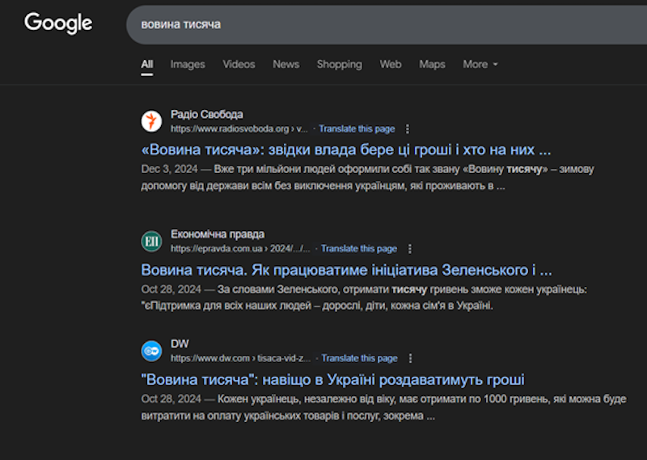The height and width of the screenshot is (460, 647).
Task: Click the Oct 28, 2024 date under Економічна правда
Action: 171,289
